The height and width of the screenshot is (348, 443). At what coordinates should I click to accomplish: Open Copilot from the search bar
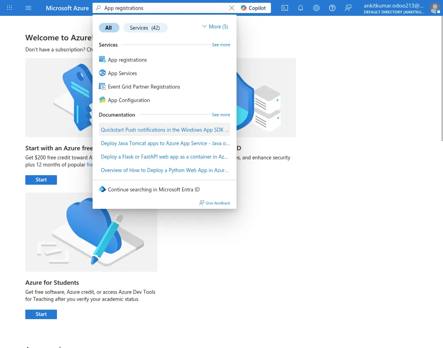tap(254, 8)
